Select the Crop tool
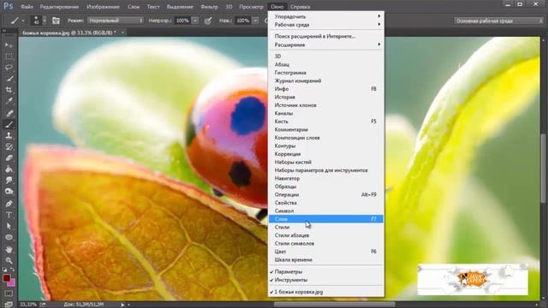The height and width of the screenshot is (308, 548). click(9, 90)
